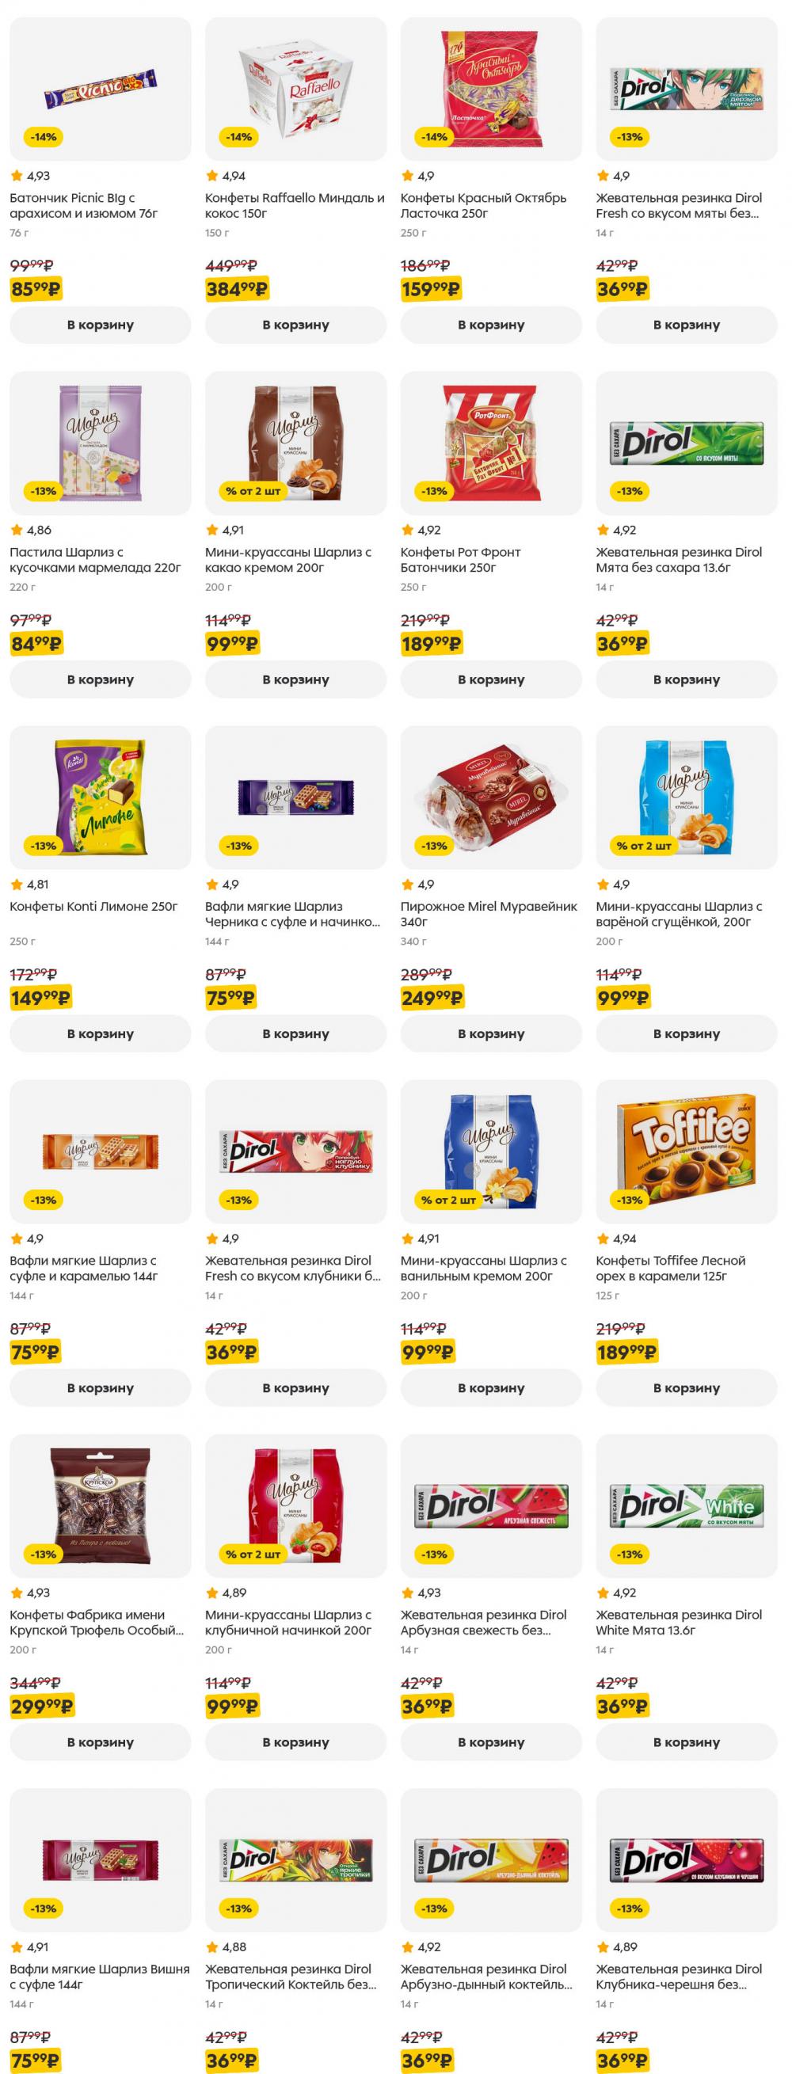Image resolution: width=792 pixels, height=2074 pixels.
Task: Add Picnic Big bar to cart
Action: (x=100, y=325)
